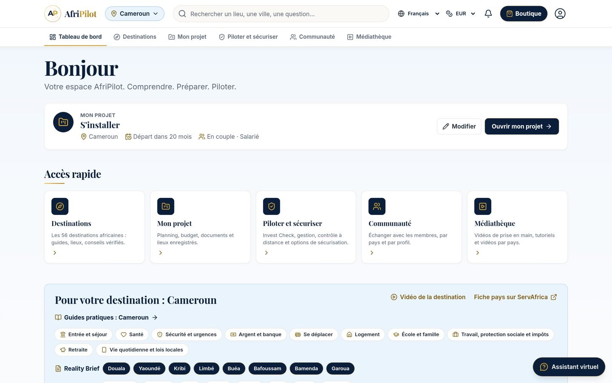Screen dimensions: 612x383
Task: Open the Cameroun country selector dropdown
Action: coord(135,14)
